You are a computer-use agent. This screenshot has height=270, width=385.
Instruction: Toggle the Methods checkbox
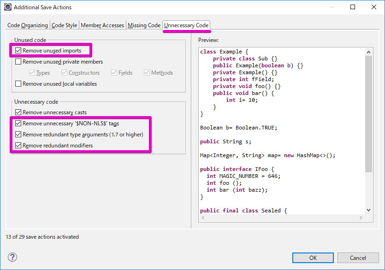point(147,73)
